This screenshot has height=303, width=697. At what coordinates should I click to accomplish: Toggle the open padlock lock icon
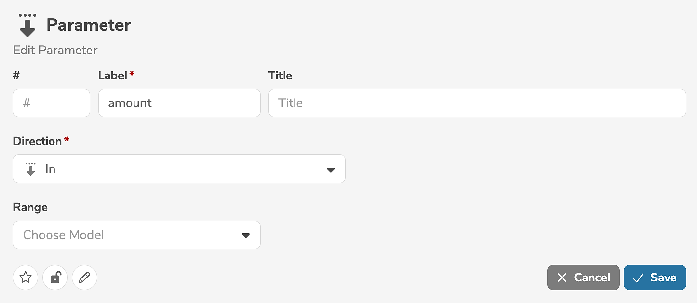pyautogui.click(x=55, y=278)
